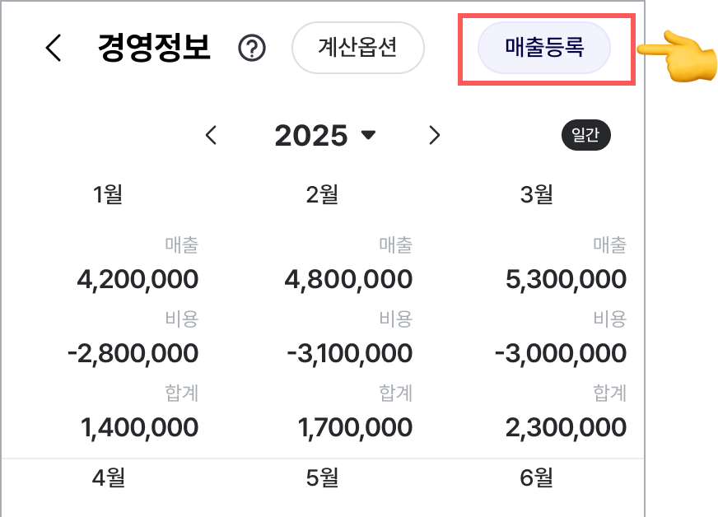
Task: Click January sales amount 4,200,000
Action: [138, 279]
